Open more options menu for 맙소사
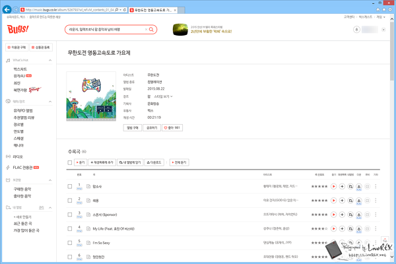This screenshot has width=396, height=264. point(376,186)
